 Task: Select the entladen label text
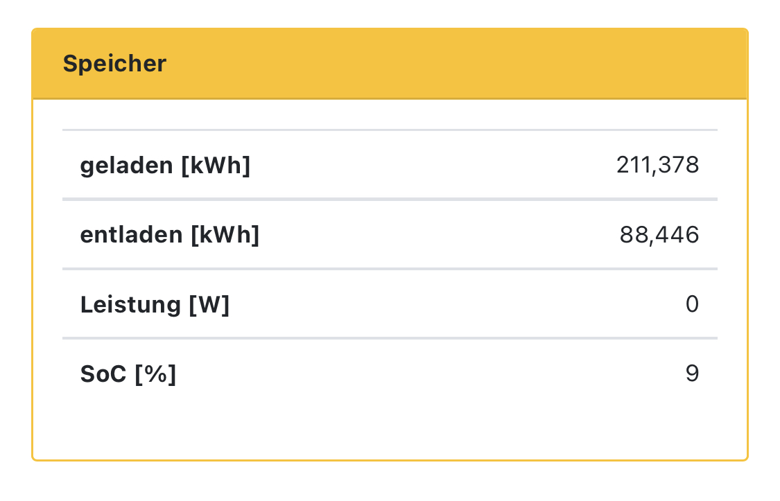pos(132,236)
